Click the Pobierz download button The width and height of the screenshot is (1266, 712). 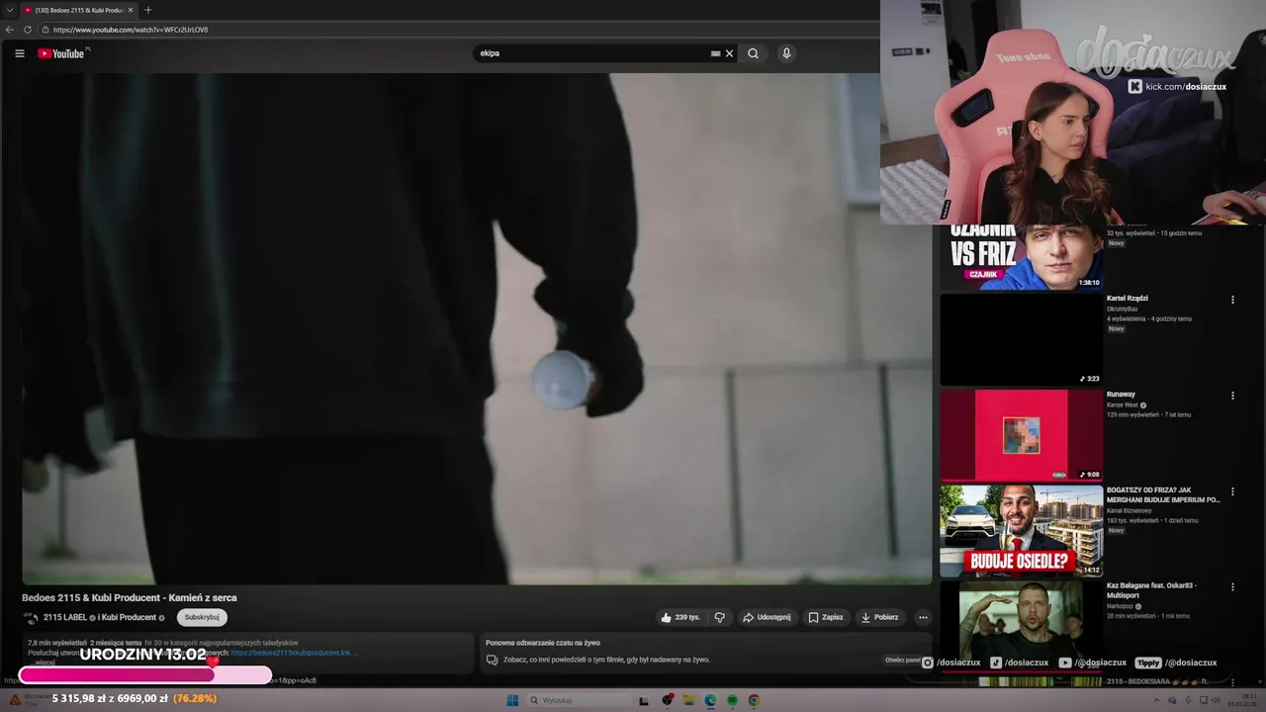pos(879,617)
